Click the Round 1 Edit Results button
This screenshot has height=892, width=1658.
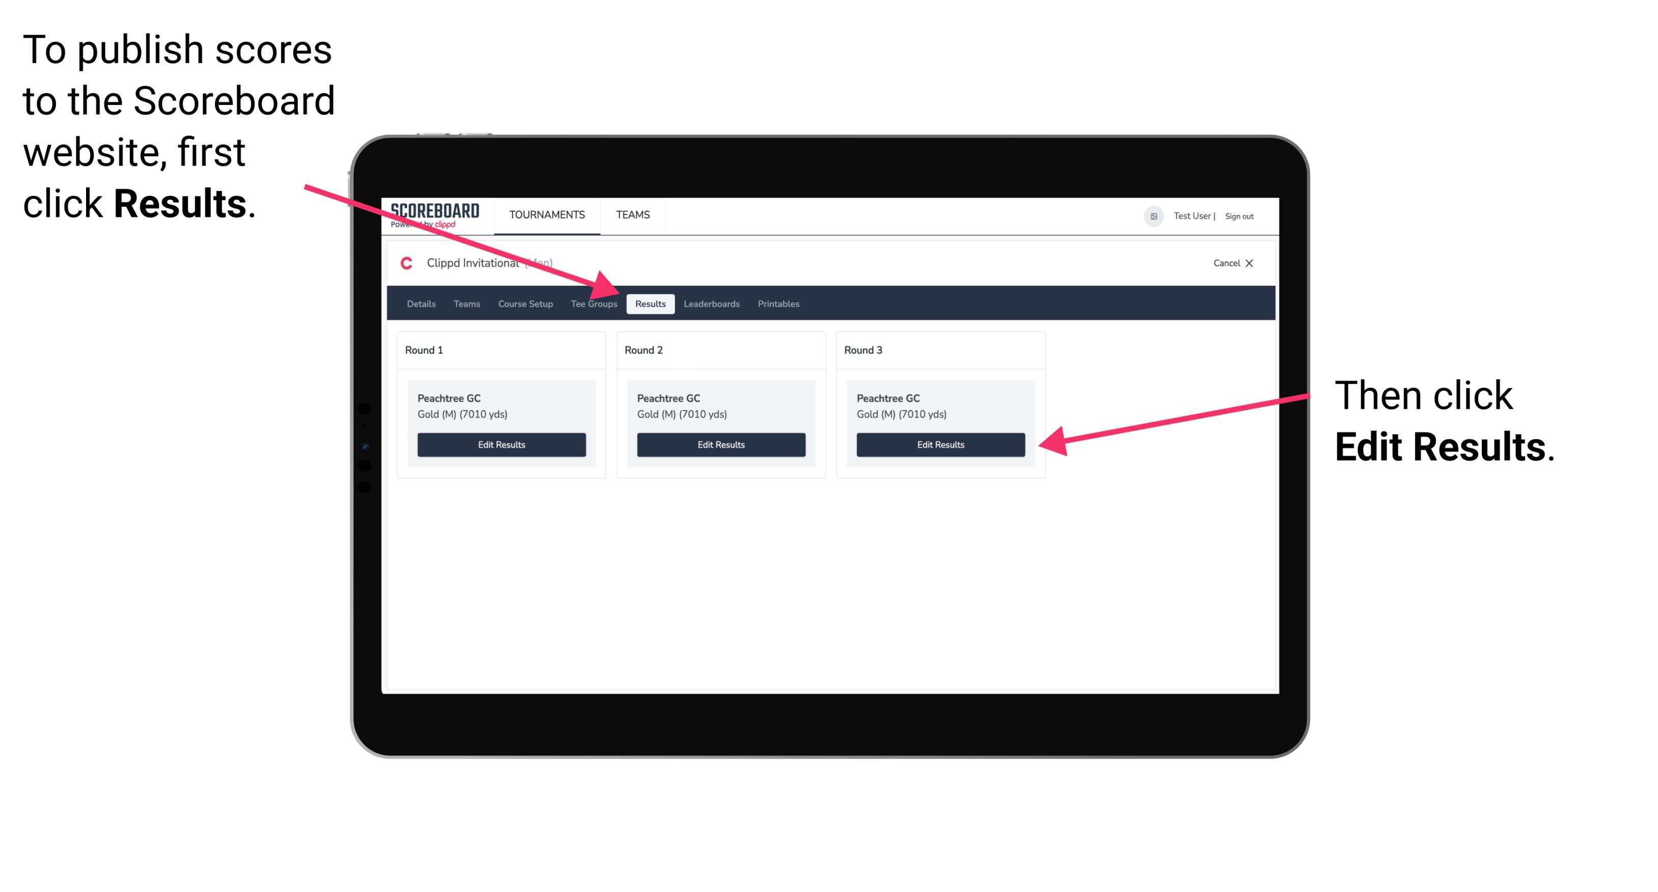click(x=502, y=445)
